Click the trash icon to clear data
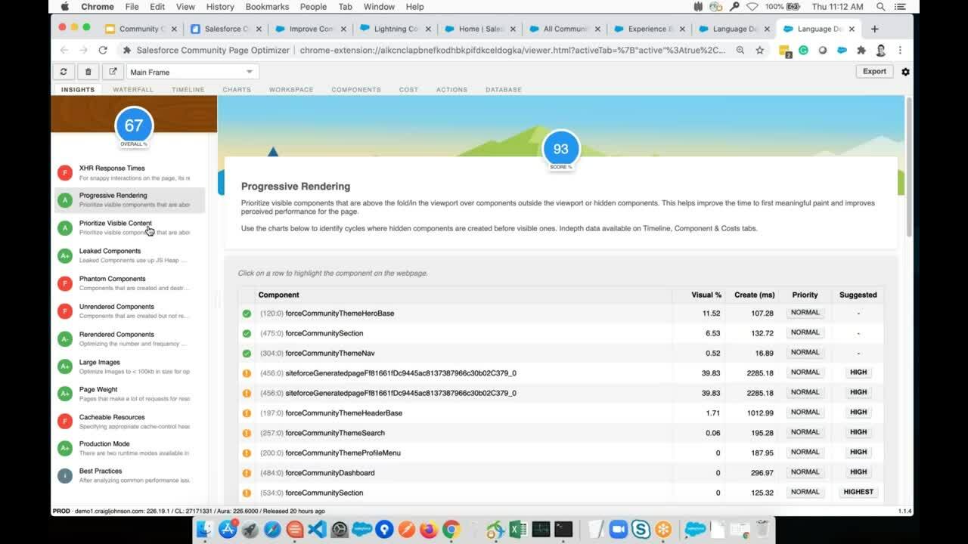 click(x=88, y=72)
